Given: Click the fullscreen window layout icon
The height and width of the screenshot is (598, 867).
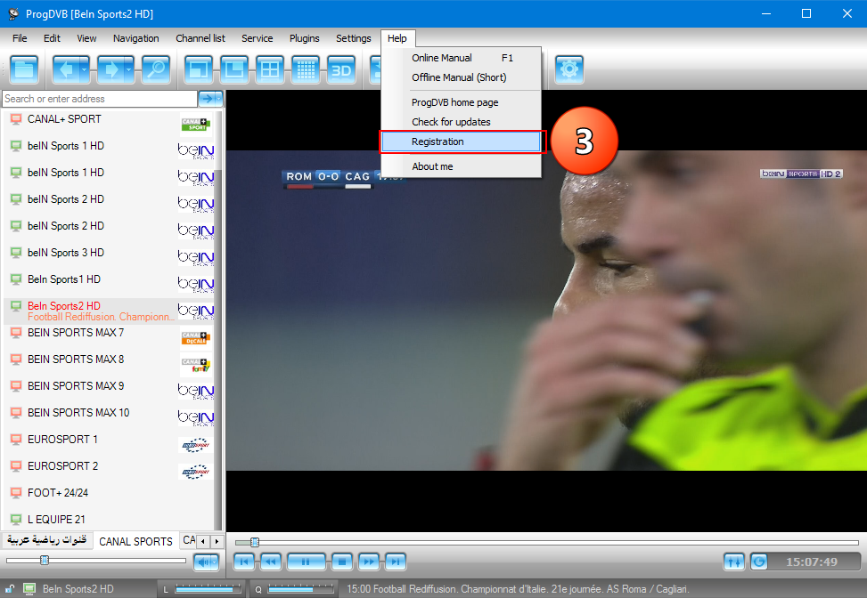Looking at the screenshot, I should pyautogui.click(x=198, y=69).
